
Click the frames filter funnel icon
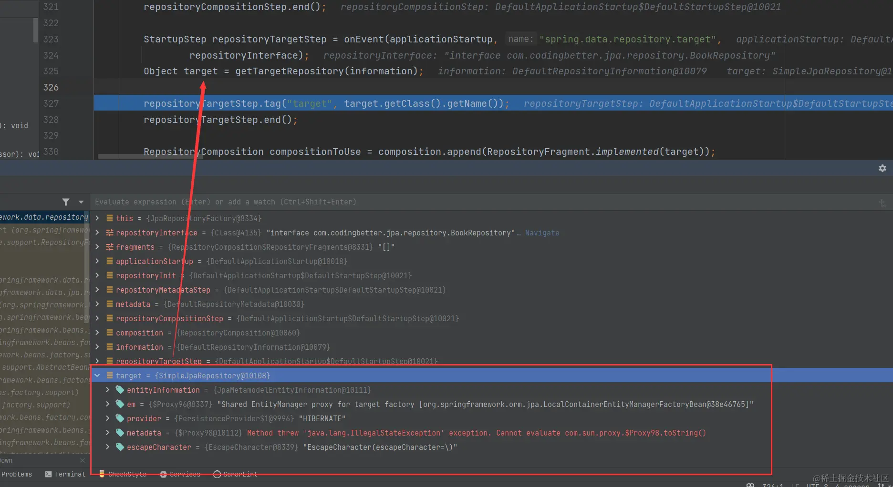point(66,202)
